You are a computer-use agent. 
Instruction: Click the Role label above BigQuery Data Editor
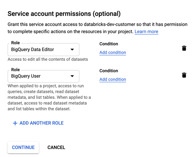pyautogui.click(x=15, y=43)
